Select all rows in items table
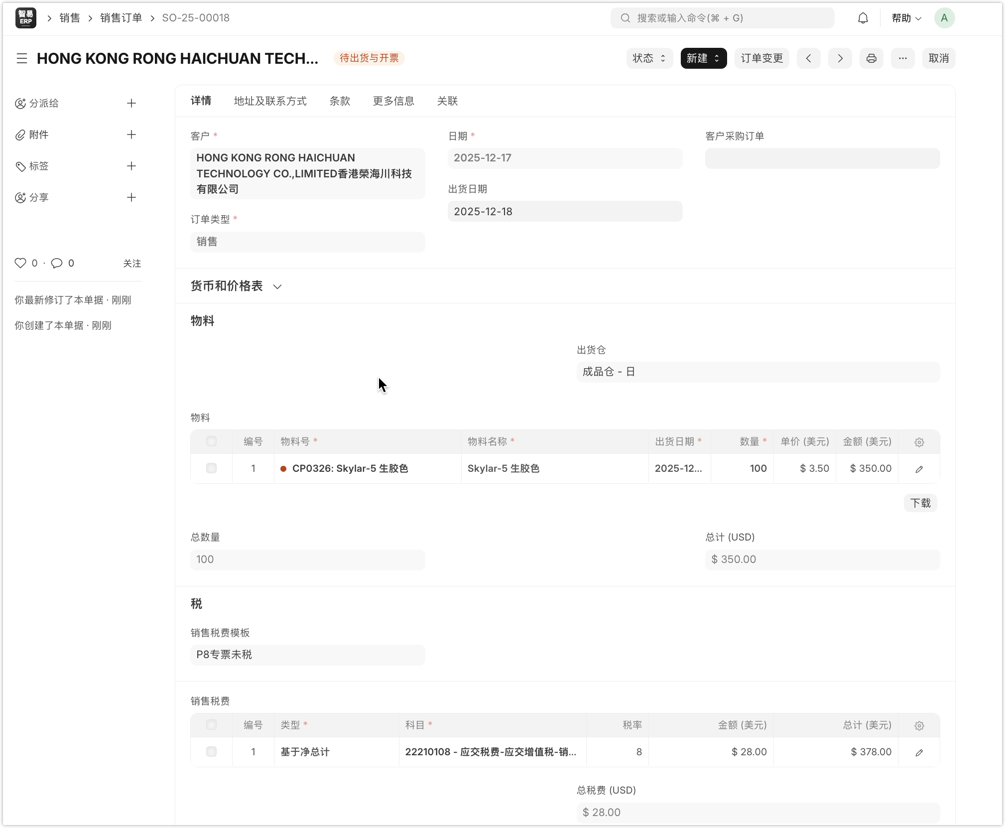1005x828 pixels. 211,441
